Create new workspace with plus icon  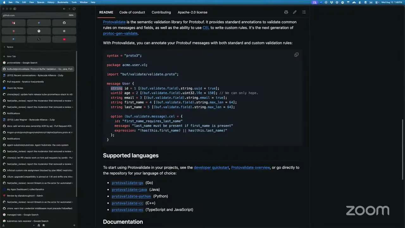pos(74,225)
